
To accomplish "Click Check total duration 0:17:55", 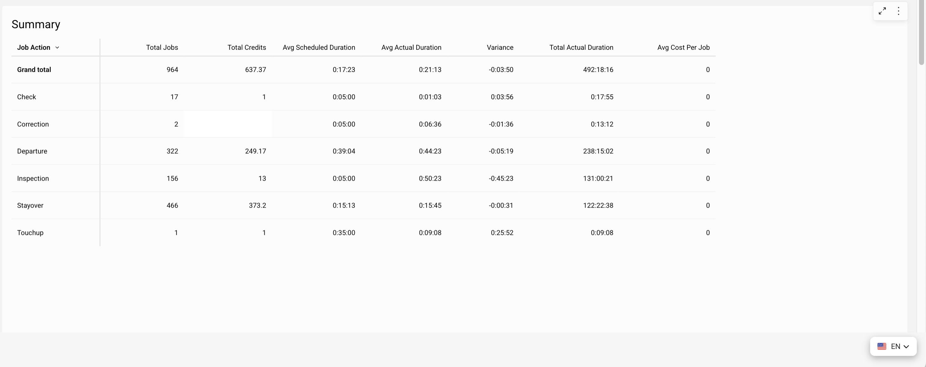I will (x=602, y=97).
